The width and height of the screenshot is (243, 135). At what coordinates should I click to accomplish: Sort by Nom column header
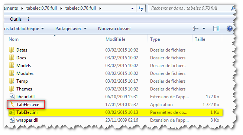point(13,39)
